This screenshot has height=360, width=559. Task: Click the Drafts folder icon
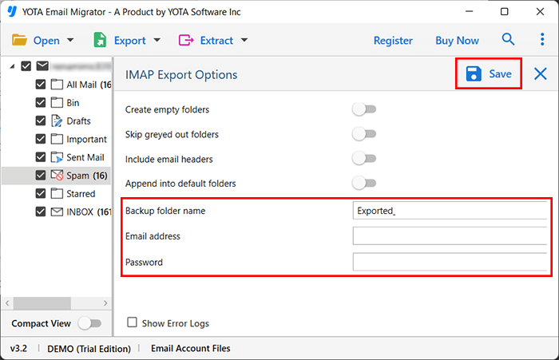pyautogui.click(x=57, y=121)
